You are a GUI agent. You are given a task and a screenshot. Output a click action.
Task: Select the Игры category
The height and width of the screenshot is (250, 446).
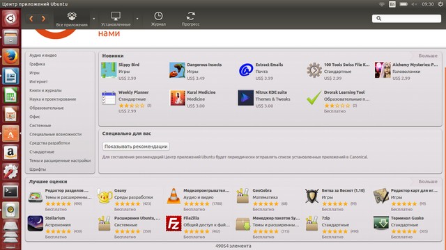(x=34, y=73)
